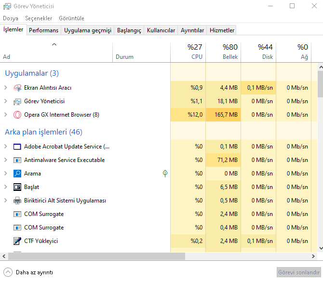Expand the Arama process row
The image size is (323, 283).
point(6,174)
